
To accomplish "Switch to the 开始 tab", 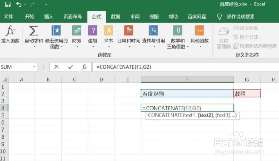I will (30, 17).
